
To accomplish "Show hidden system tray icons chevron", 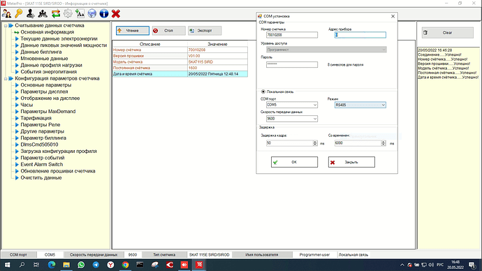I will pyautogui.click(x=402, y=265).
